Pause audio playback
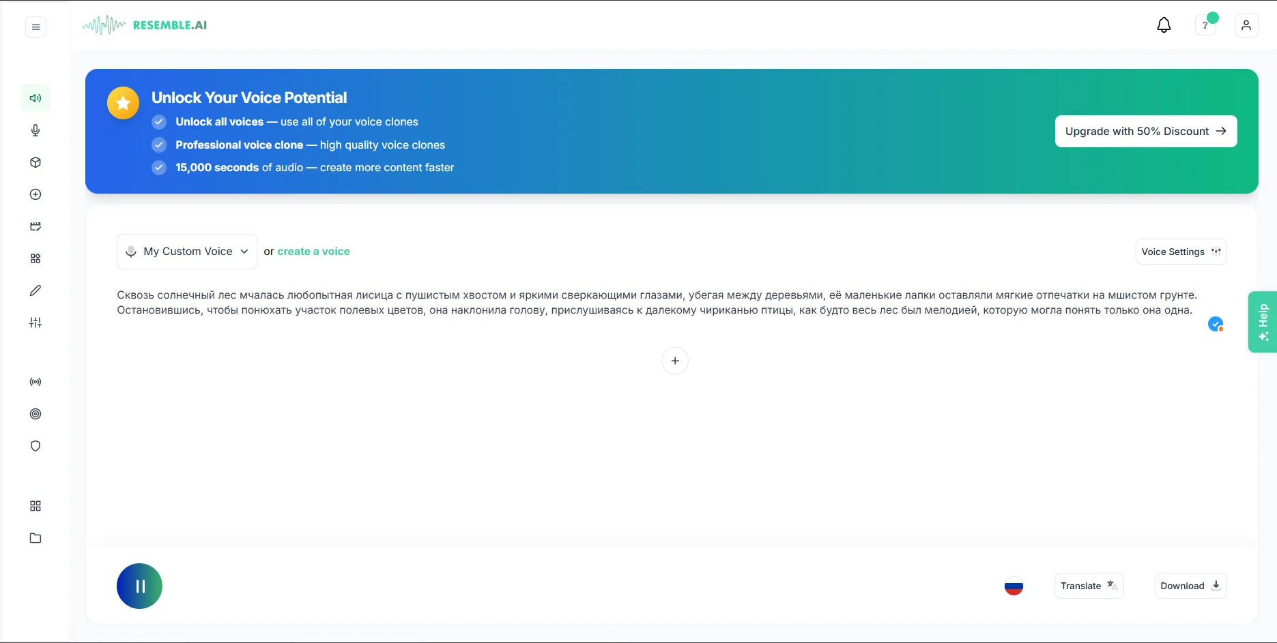Viewport: 1277px width, 643px height. (139, 586)
